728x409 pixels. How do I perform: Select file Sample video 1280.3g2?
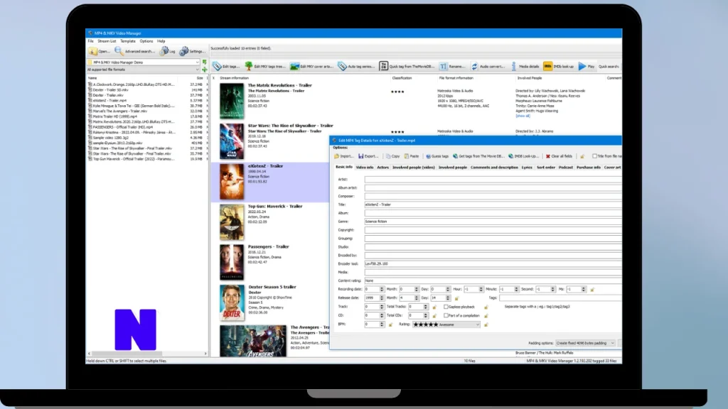[x=110, y=138]
